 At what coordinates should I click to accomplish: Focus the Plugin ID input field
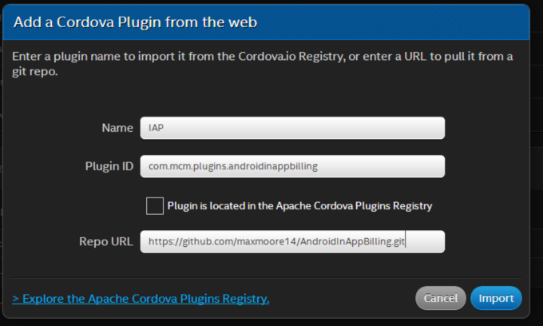point(292,166)
